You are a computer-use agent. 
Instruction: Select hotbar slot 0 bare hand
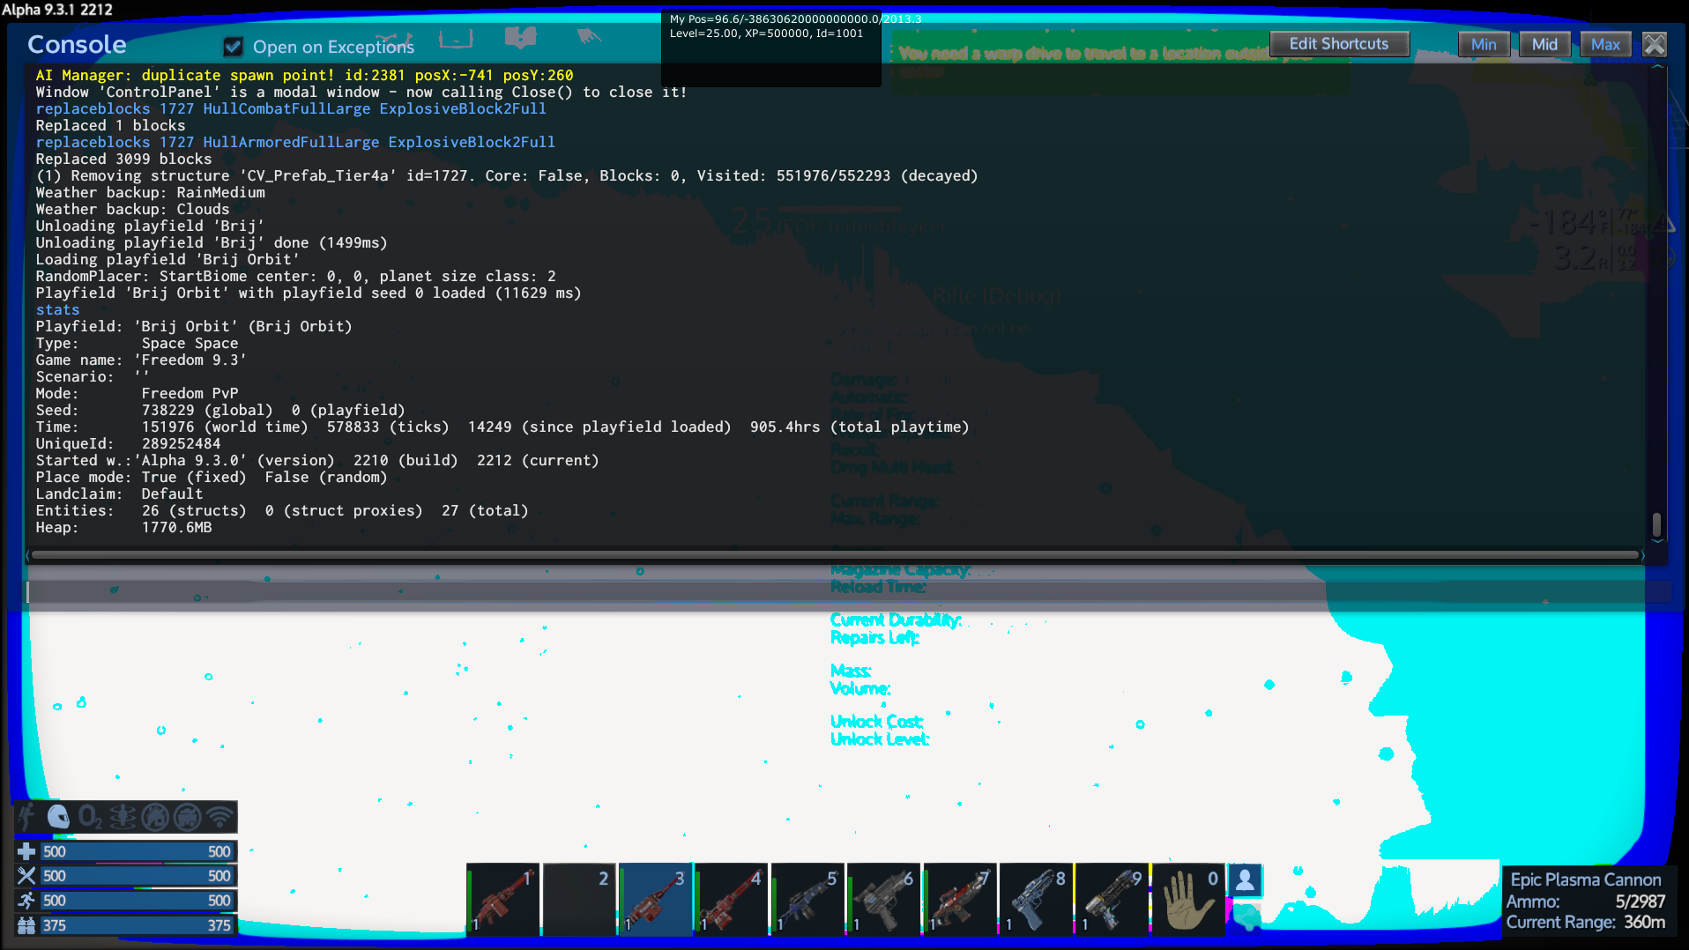click(x=1188, y=899)
